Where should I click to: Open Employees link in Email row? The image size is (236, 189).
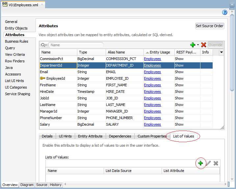(x=152, y=72)
